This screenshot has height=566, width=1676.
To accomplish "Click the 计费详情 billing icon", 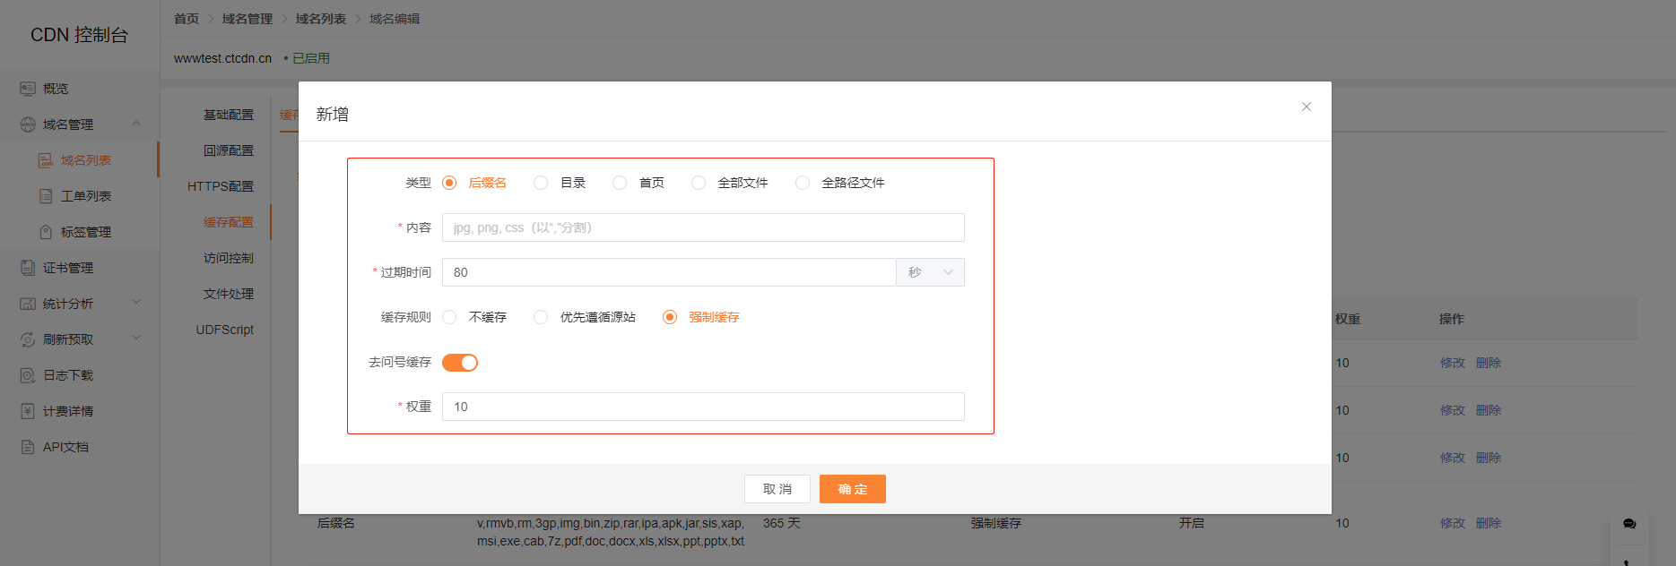I will [28, 411].
